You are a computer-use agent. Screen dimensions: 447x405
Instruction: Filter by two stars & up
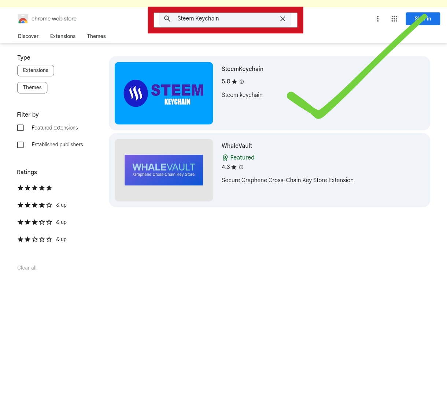pos(42,240)
